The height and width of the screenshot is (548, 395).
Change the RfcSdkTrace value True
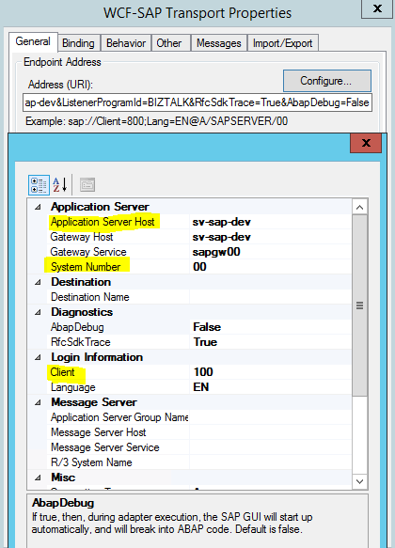[270, 342]
